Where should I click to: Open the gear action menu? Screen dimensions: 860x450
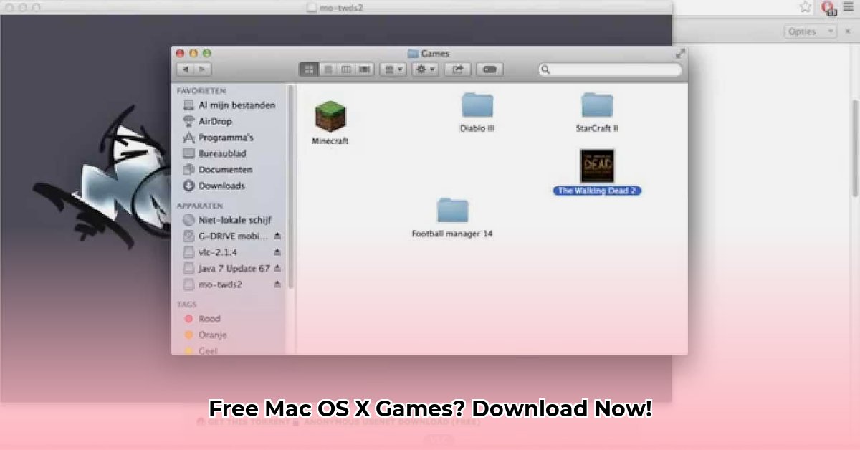[x=423, y=70]
